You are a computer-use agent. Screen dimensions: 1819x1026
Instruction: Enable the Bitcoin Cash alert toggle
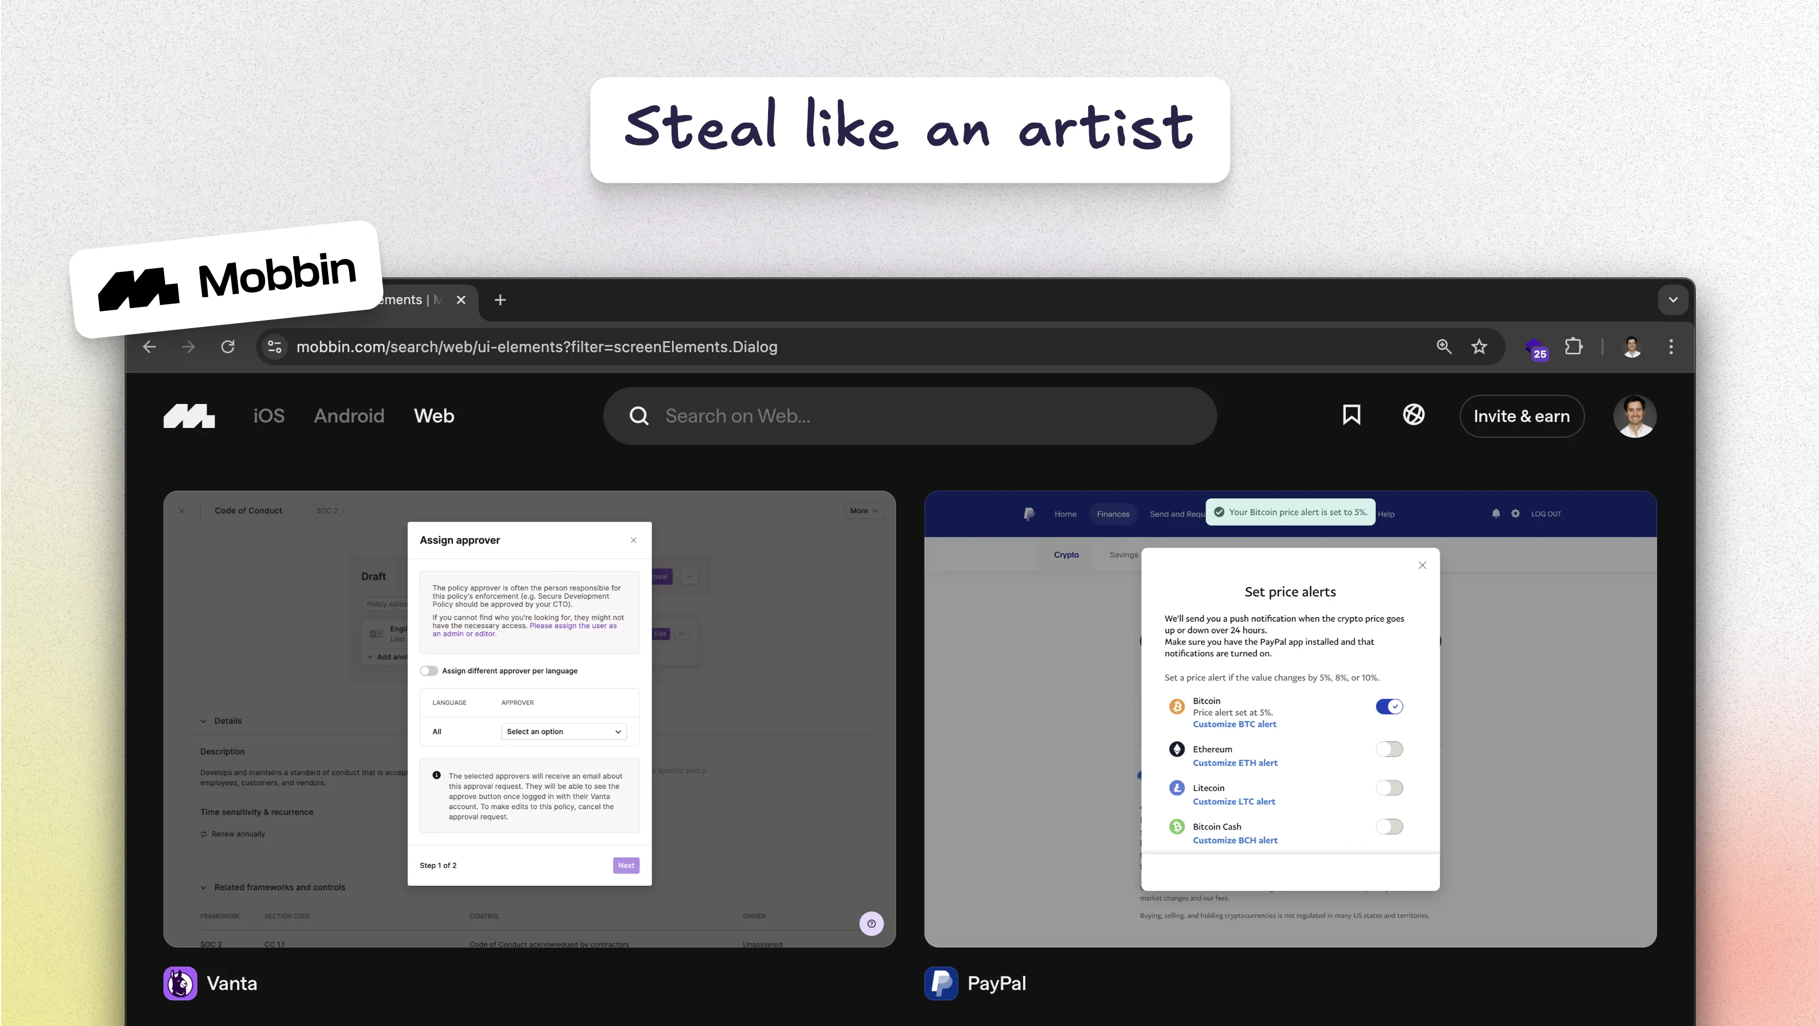point(1389,827)
